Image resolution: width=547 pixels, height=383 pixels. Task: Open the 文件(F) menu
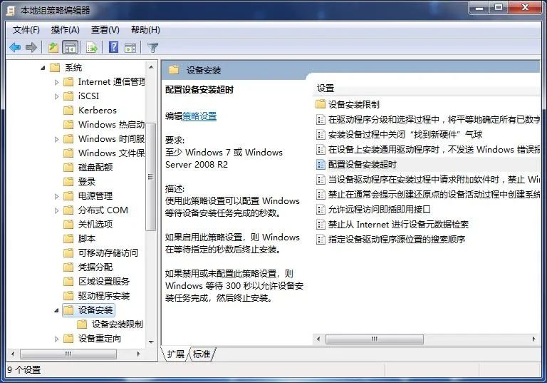tap(26, 30)
